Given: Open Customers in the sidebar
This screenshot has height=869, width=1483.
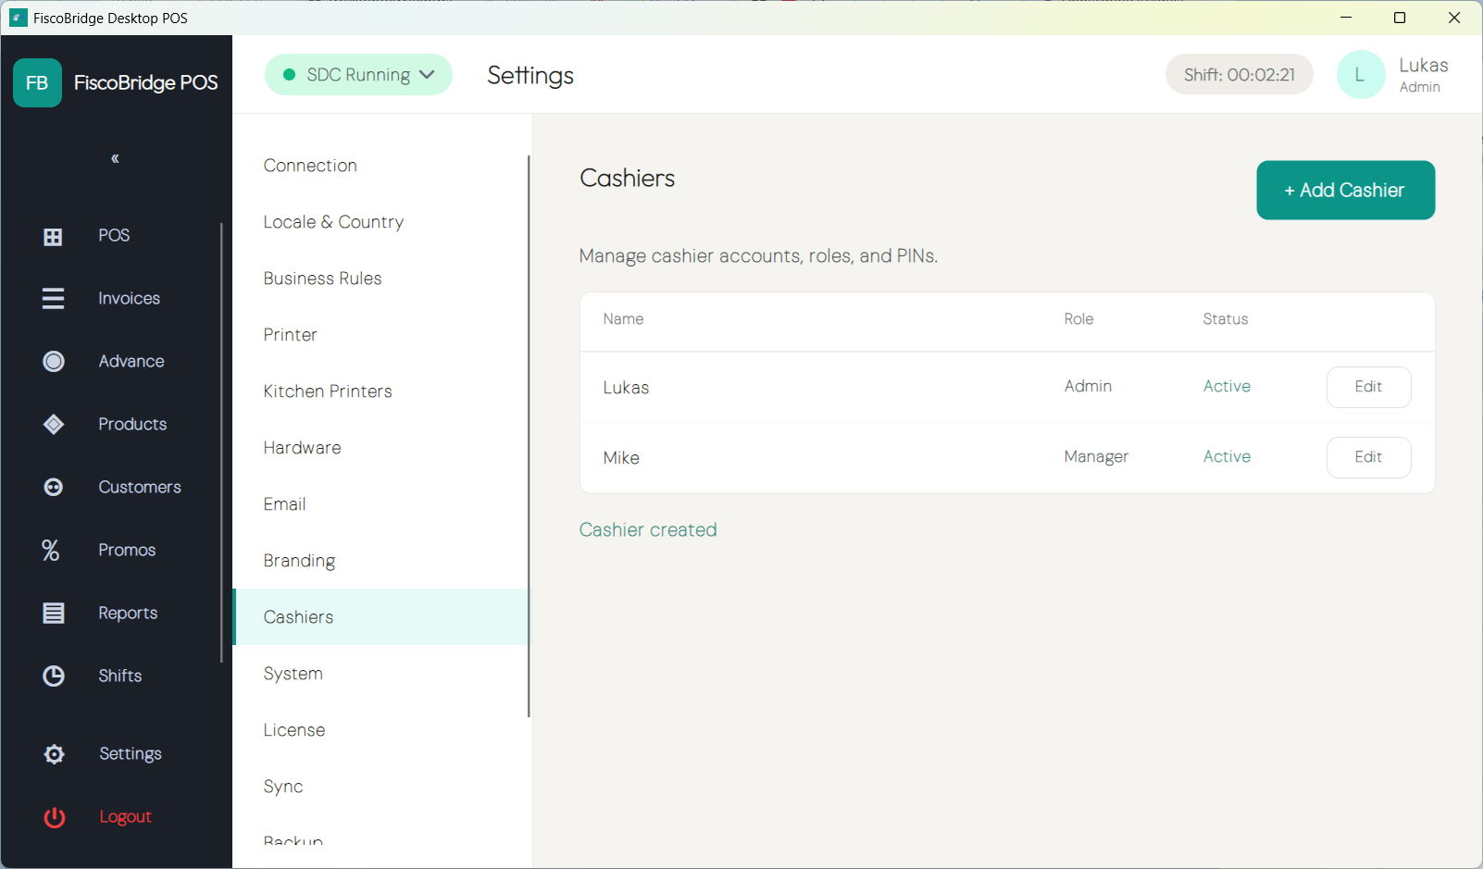Looking at the screenshot, I should 140,487.
